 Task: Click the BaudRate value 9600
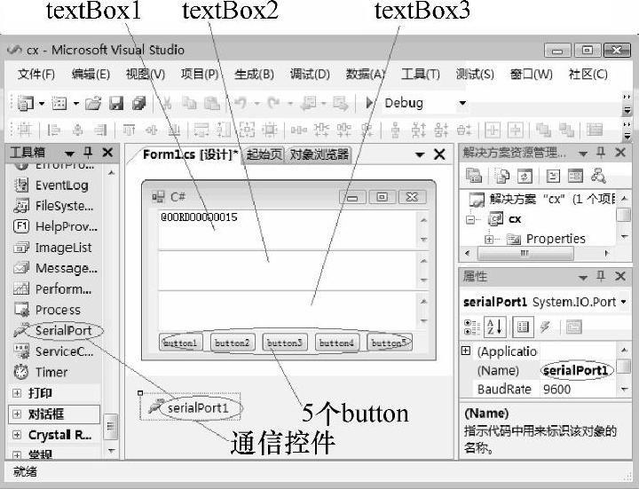tap(578, 390)
